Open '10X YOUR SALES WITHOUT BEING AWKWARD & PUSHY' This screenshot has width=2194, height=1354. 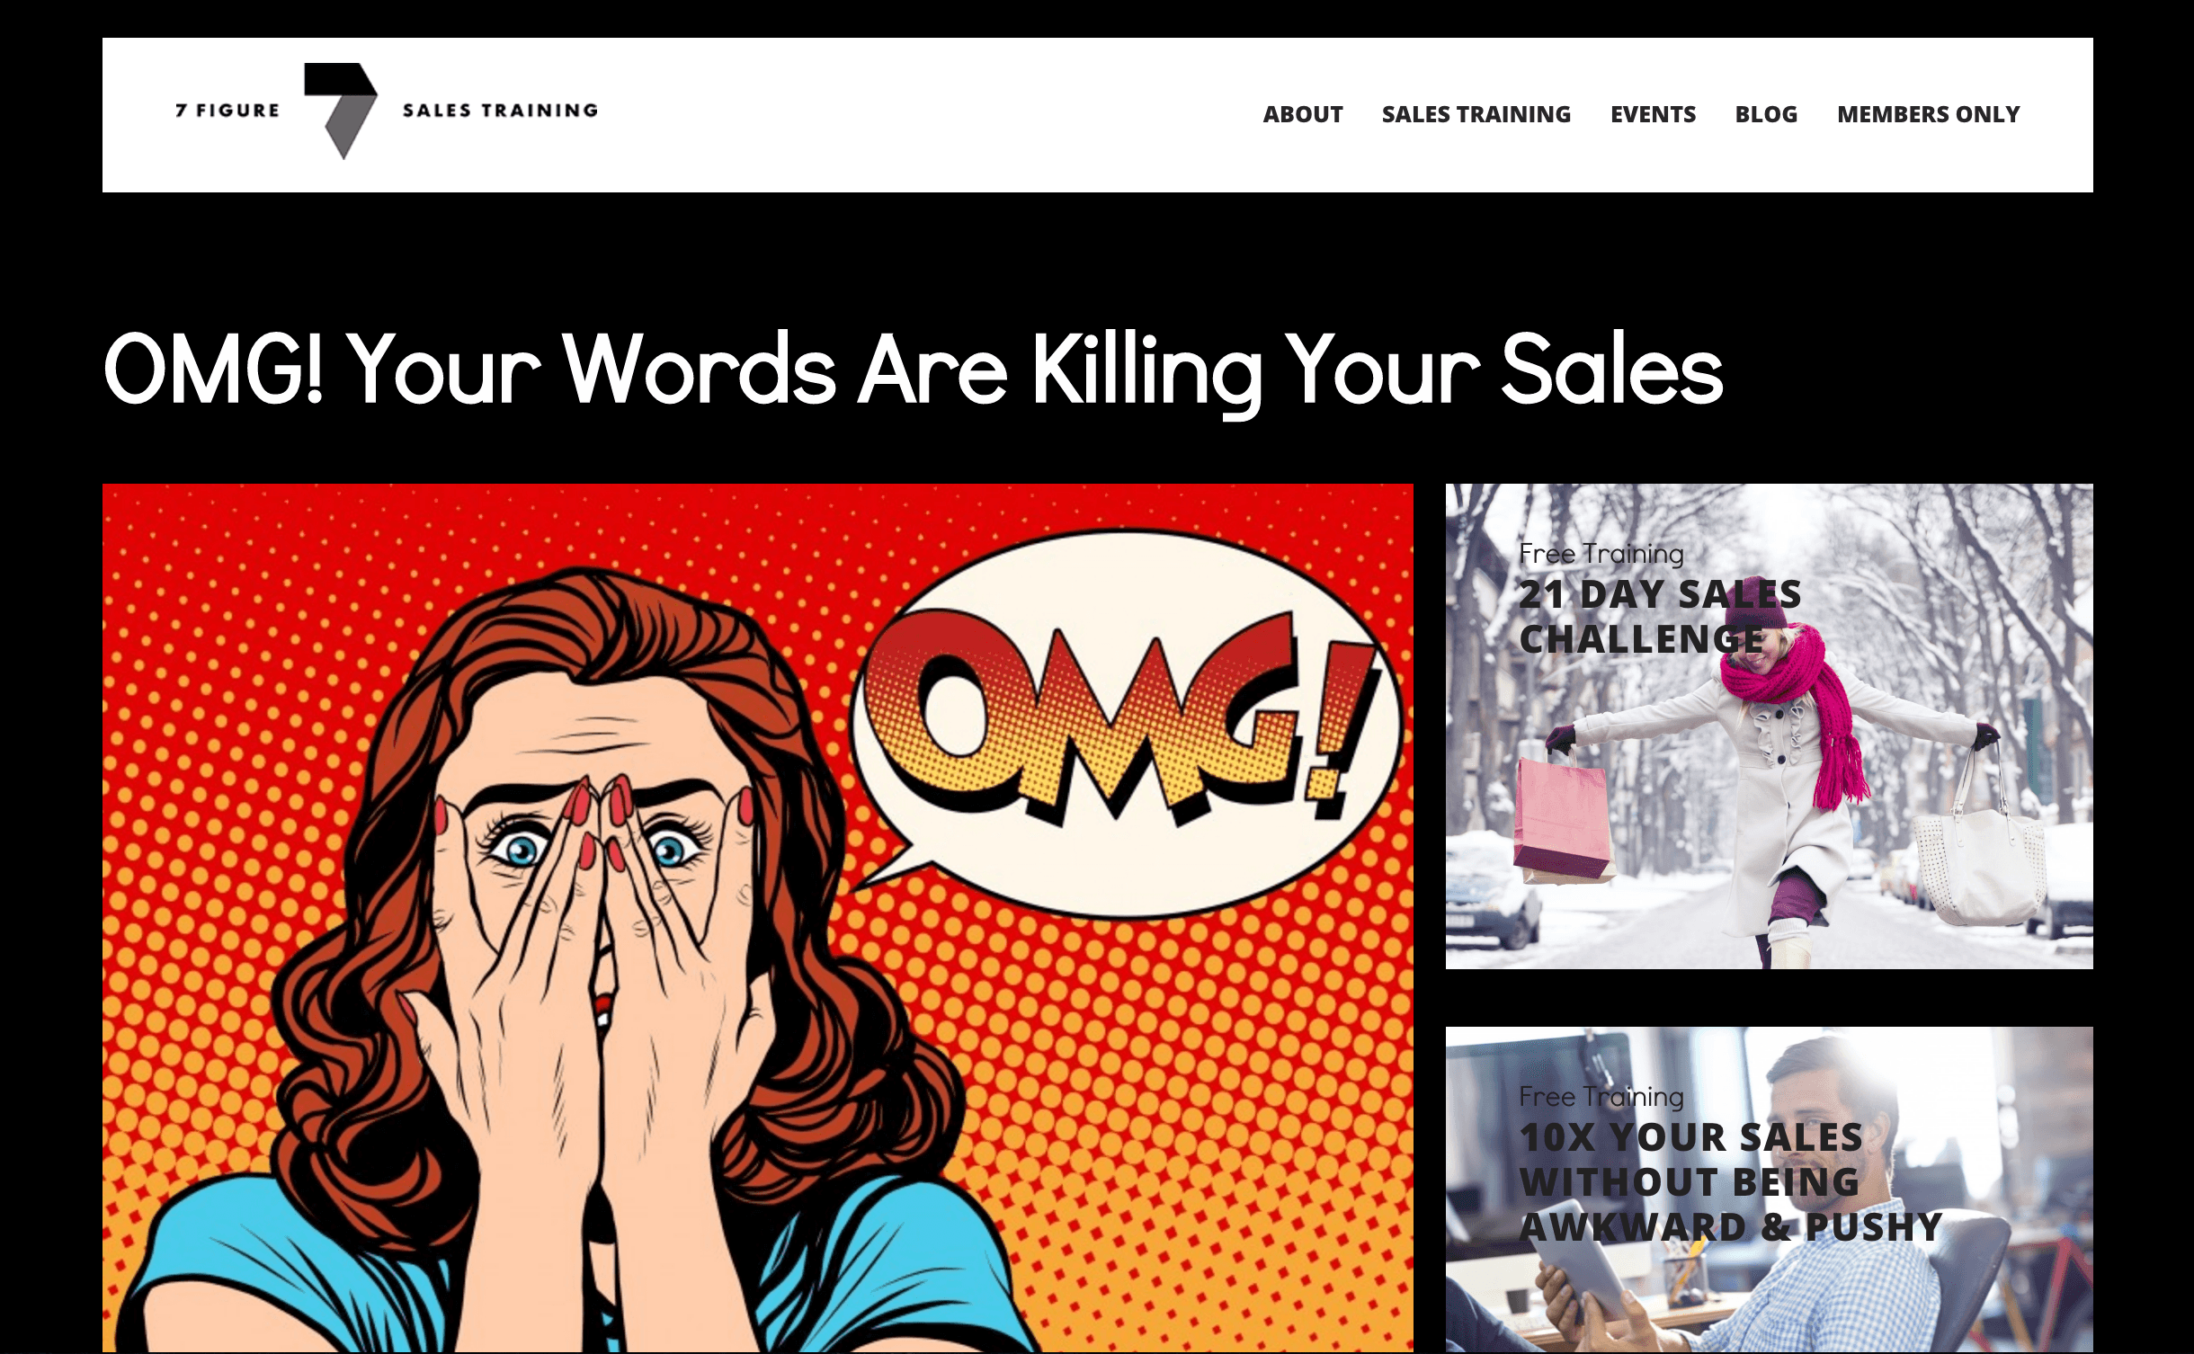coord(1731,1182)
